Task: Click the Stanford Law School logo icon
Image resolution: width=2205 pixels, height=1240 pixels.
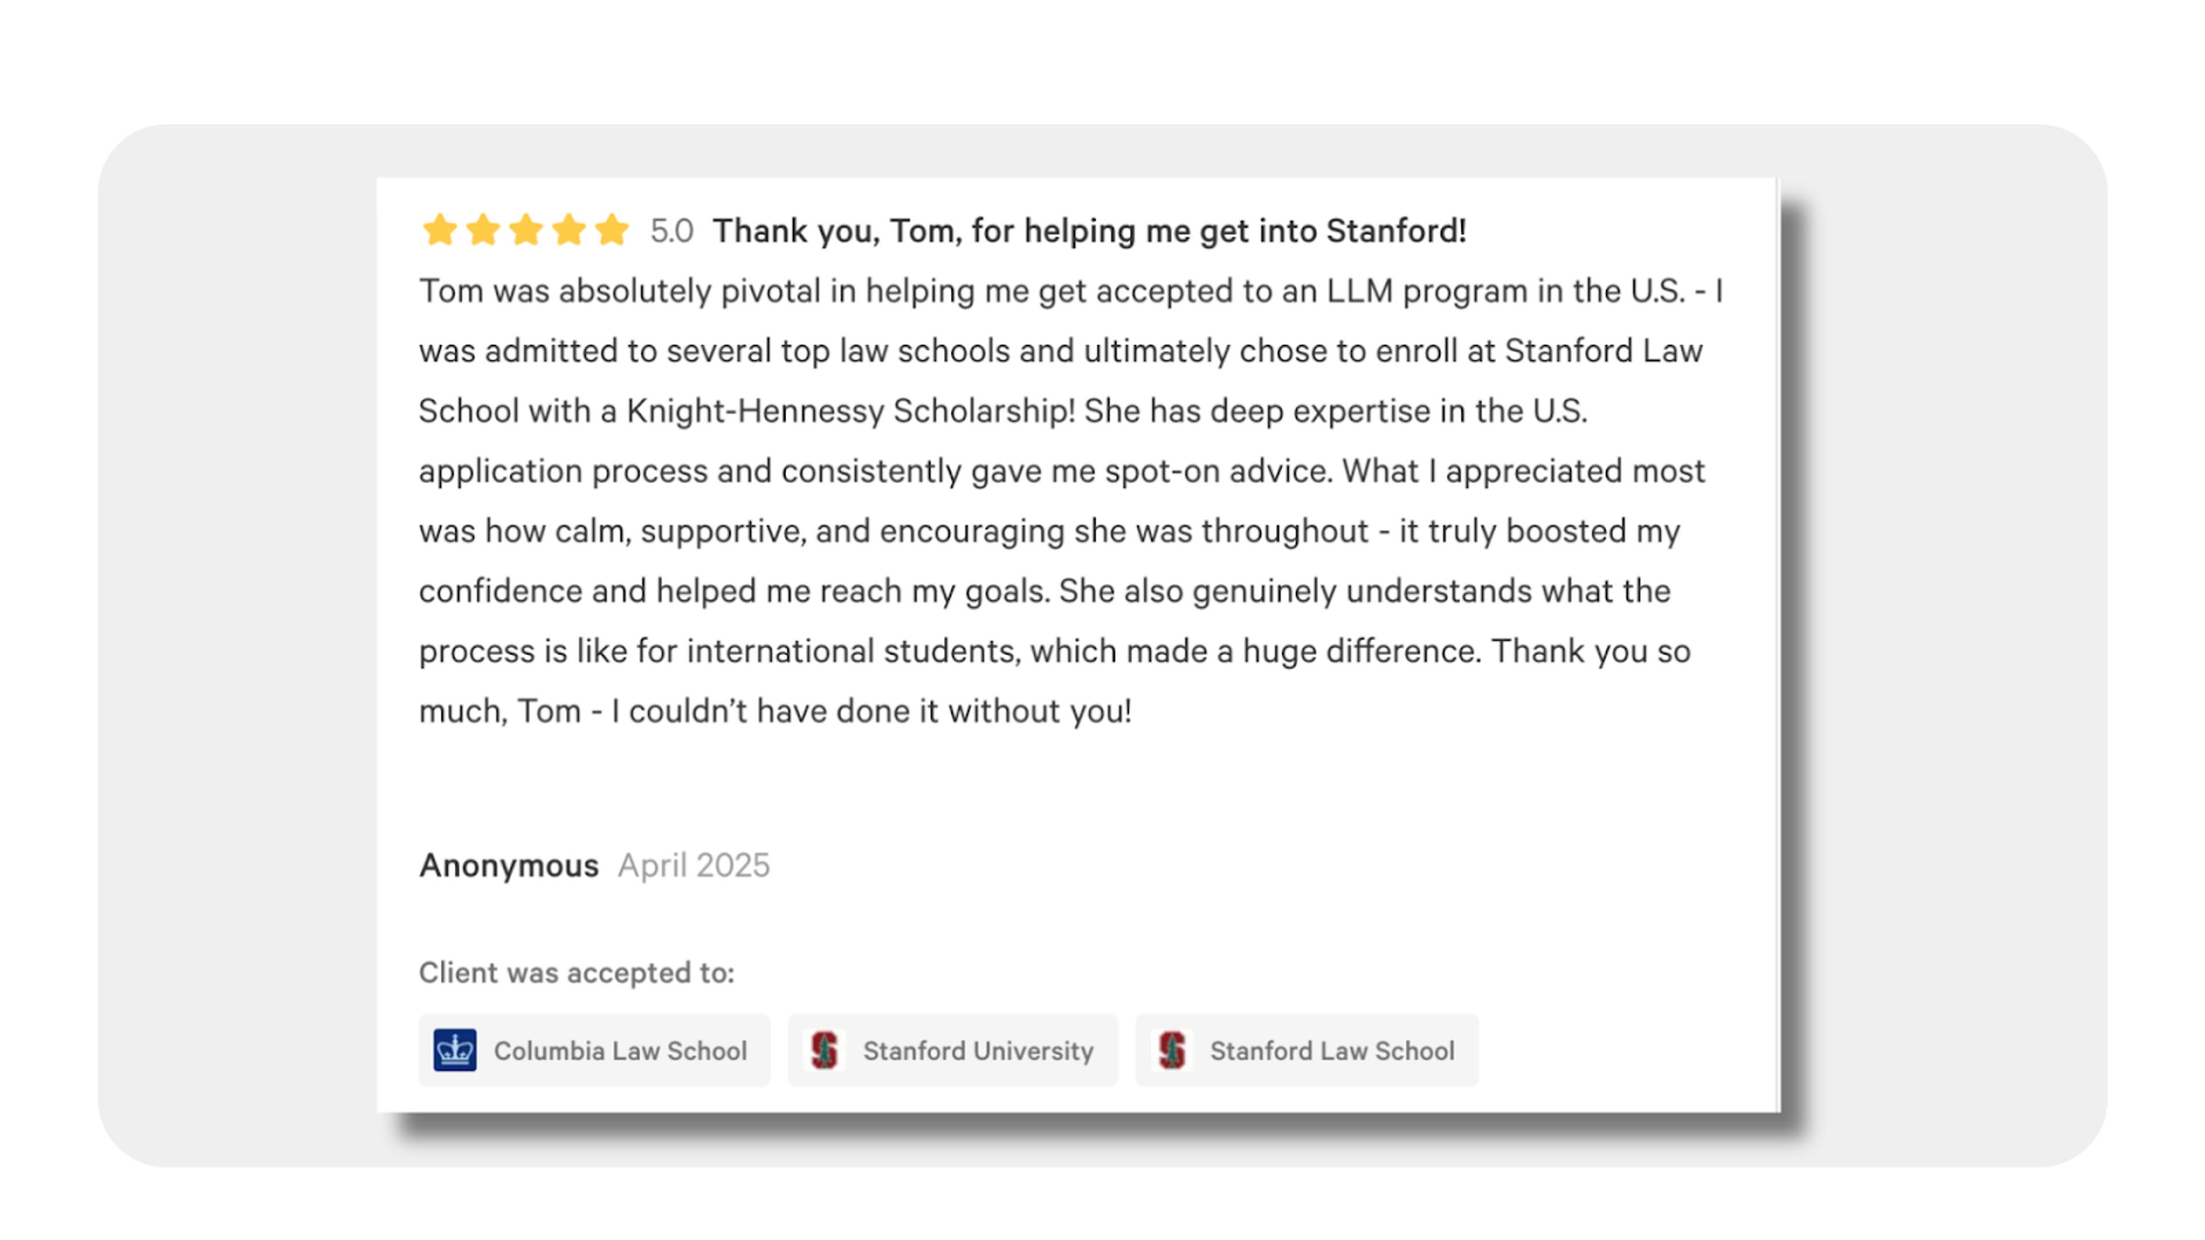Action: point(1172,1050)
